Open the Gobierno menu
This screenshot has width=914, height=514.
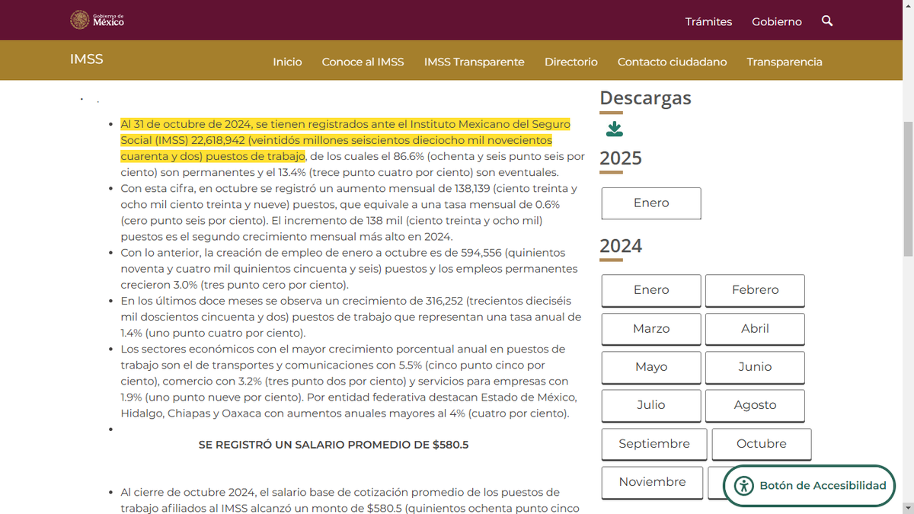coord(777,21)
